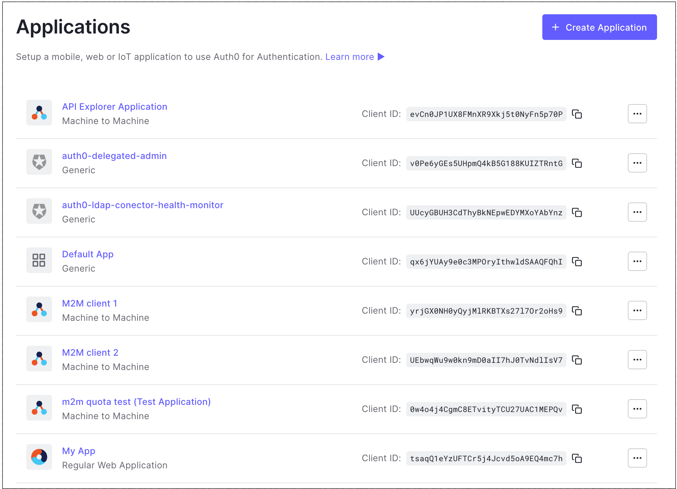Show the actions menu for auth0-ldap-conector-health-monitor
The height and width of the screenshot is (489, 677).
[637, 212]
